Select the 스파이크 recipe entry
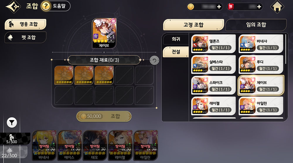Screen dimensions: 293x163 pyautogui.click(x=213, y=85)
